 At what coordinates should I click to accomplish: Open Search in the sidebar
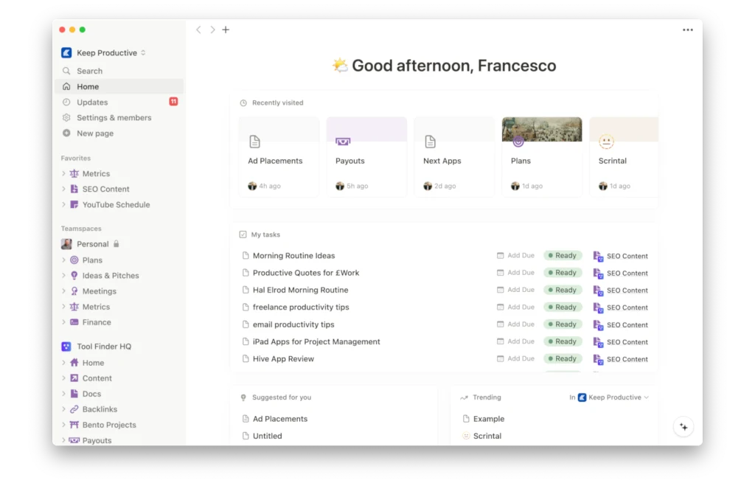[119, 71]
